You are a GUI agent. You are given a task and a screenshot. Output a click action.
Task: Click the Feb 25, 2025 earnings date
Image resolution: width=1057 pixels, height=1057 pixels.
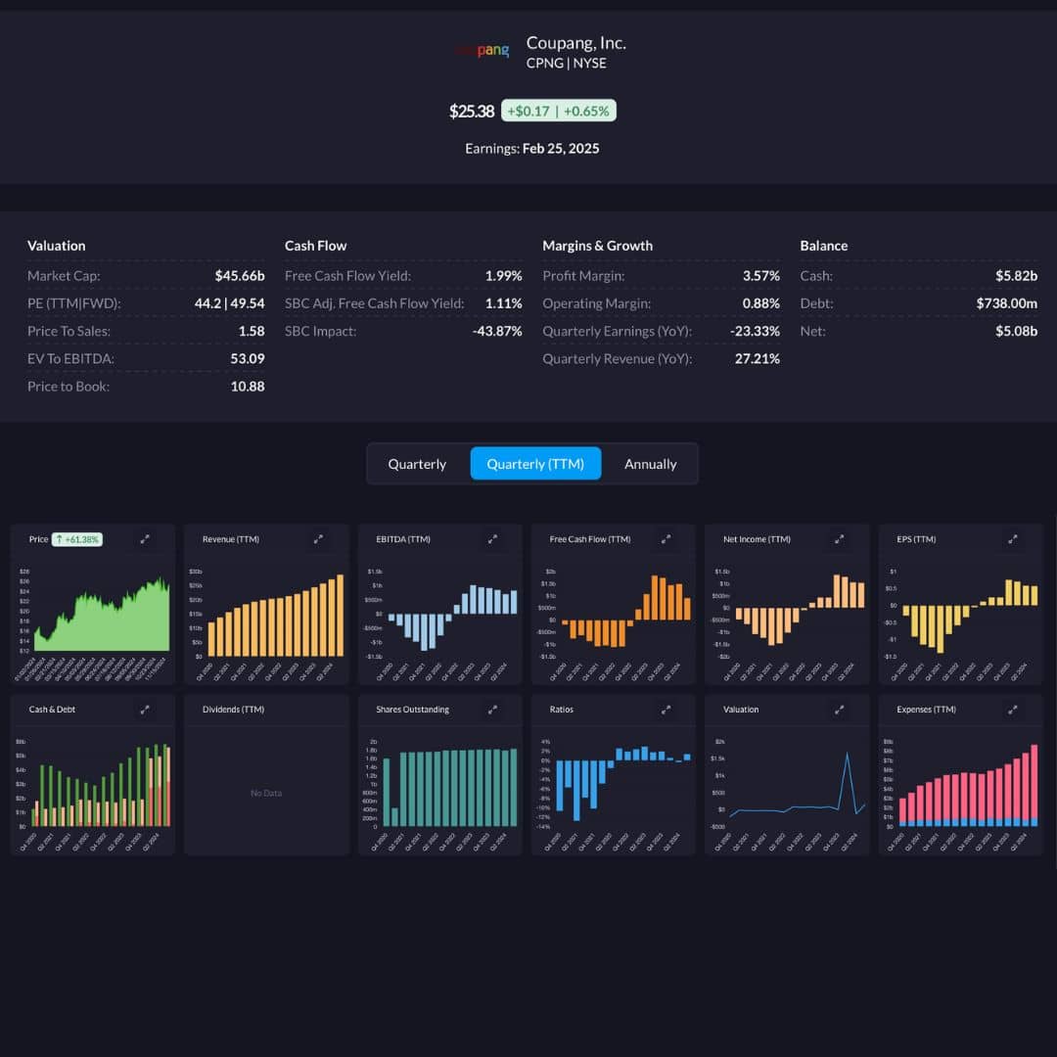tap(561, 149)
